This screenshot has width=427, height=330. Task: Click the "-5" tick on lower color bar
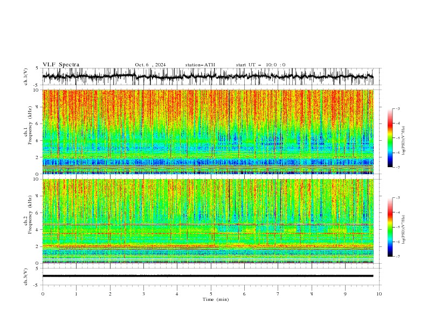click(397, 227)
